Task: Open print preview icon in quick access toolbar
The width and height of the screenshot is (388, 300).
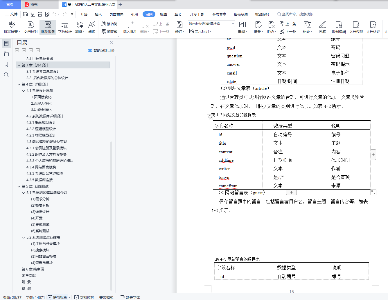Action: [x=47, y=14]
